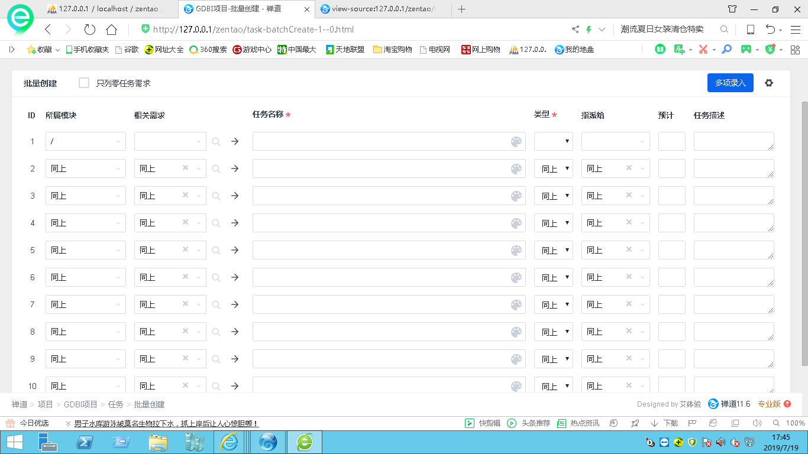This screenshot has height=454, width=808.
Task: Open the 艾体验 designer link
Action: 690,404
